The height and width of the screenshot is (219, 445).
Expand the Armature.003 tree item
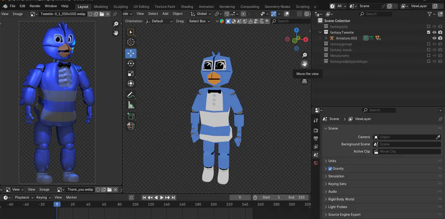[326, 38]
